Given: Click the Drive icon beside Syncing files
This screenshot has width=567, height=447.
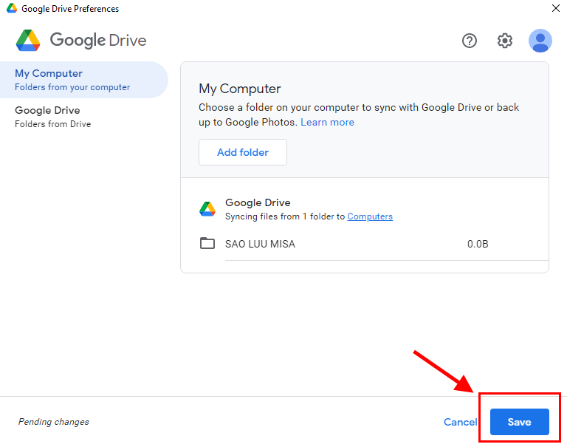Looking at the screenshot, I should click(207, 209).
